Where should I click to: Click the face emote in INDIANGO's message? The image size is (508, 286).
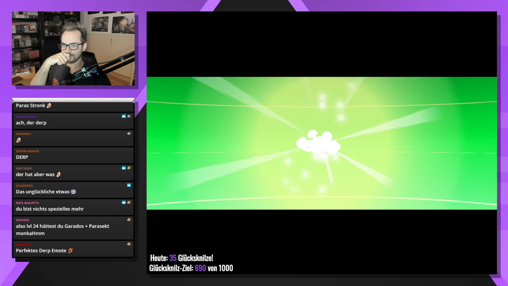coord(18,140)
